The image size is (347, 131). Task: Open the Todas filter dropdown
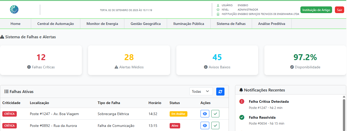tap(201, 91)
